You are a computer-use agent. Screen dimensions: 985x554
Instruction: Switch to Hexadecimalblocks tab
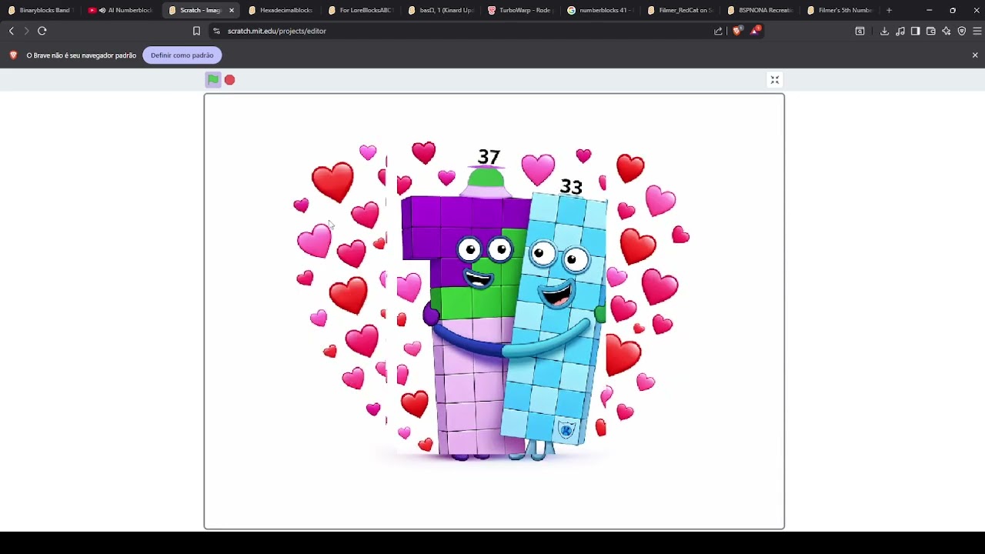[x=282, y=10]
